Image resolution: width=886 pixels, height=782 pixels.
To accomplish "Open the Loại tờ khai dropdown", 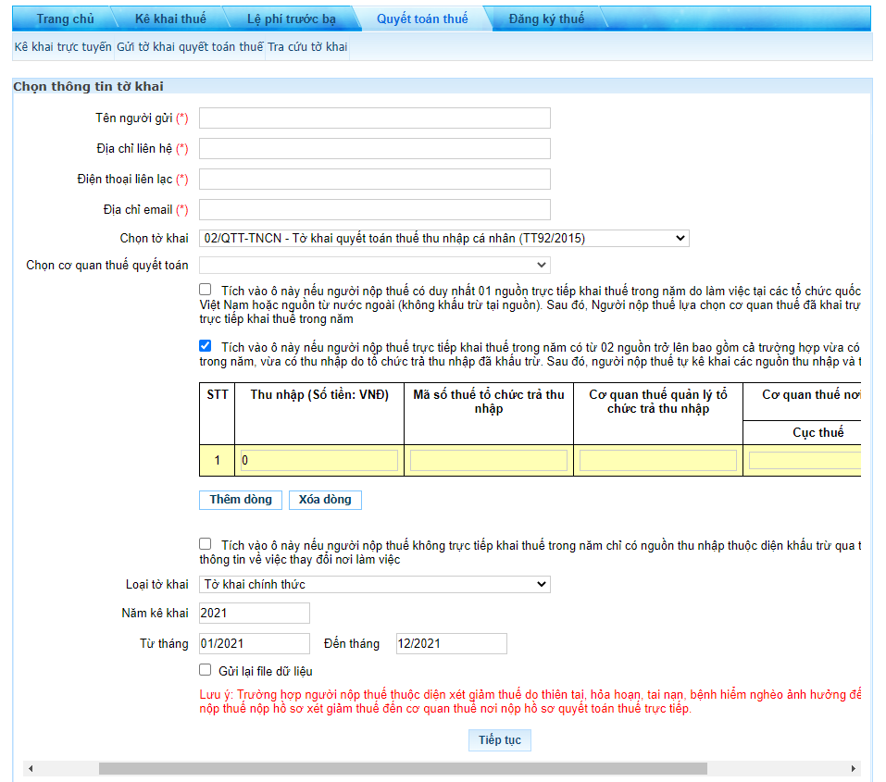I will 375,584.
